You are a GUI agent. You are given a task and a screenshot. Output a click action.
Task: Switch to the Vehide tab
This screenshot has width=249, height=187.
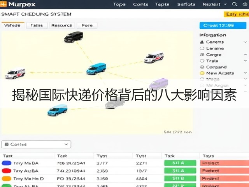click(x=12, y=25)
